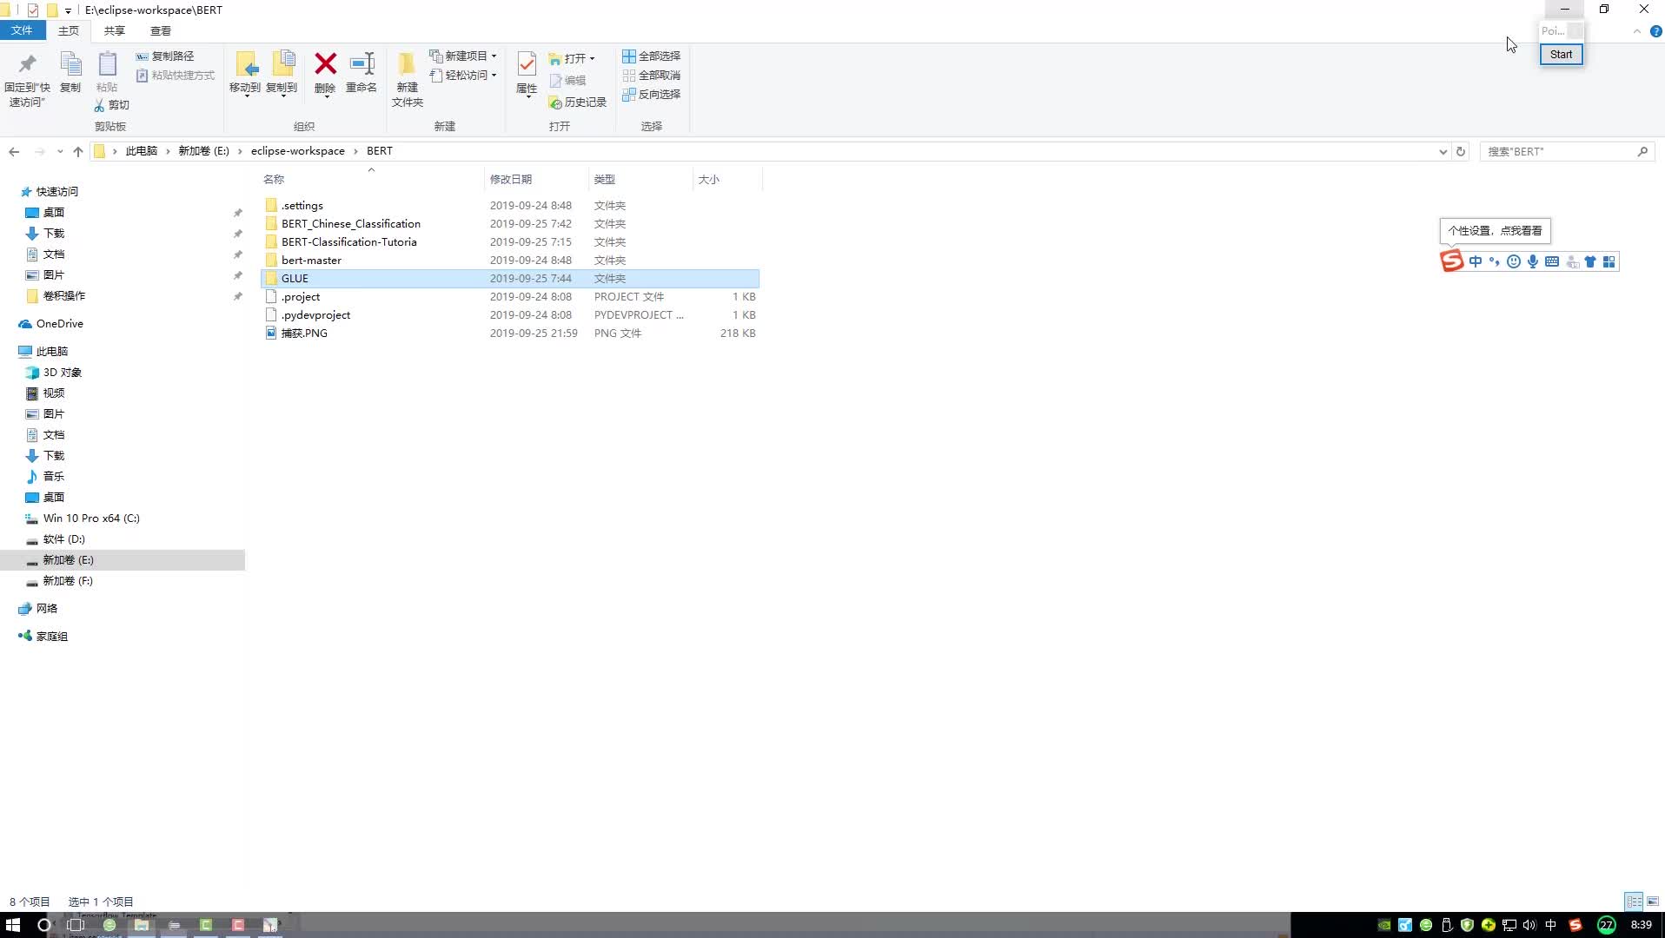This screenshot has width=1665, height=938.
Task: Click Sogou toolbar microphone voice input icon
Action: pos(1533,261)
